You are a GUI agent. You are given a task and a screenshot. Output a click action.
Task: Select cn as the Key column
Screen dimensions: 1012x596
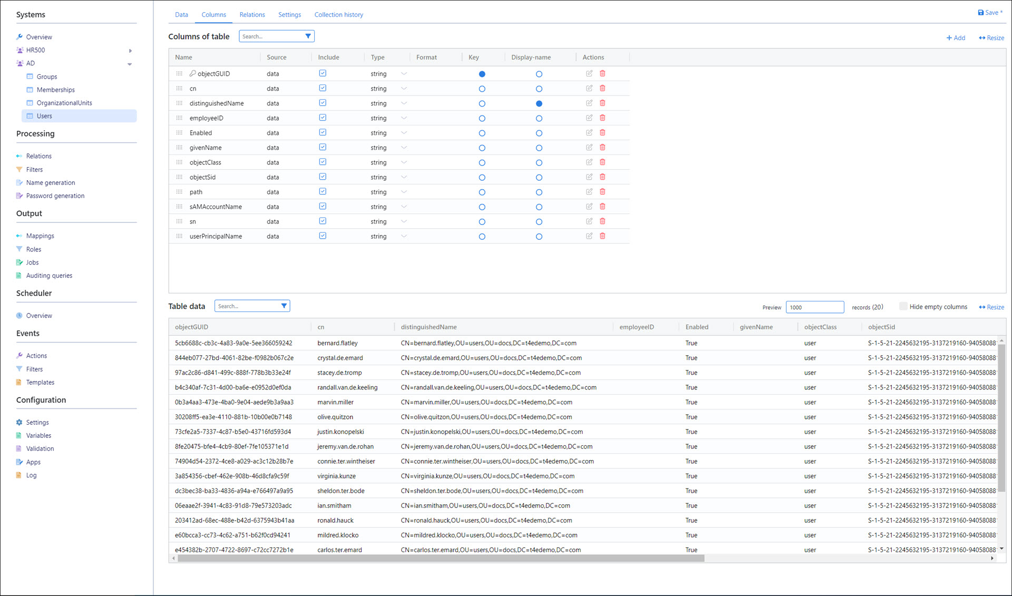[482, 89]
